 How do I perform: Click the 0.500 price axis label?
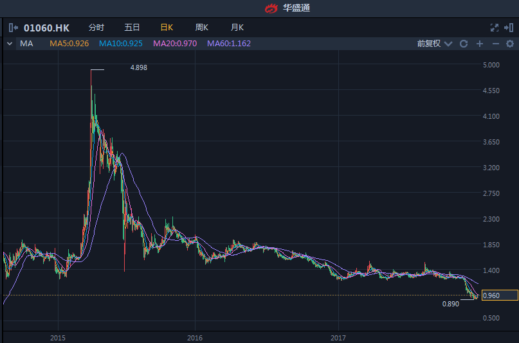(491, 318)
